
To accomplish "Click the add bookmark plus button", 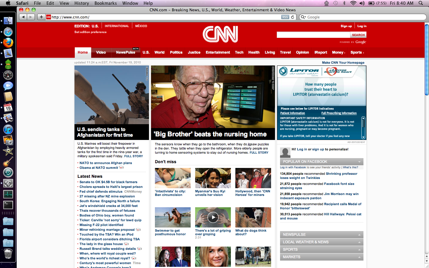I will click(41, 17).
